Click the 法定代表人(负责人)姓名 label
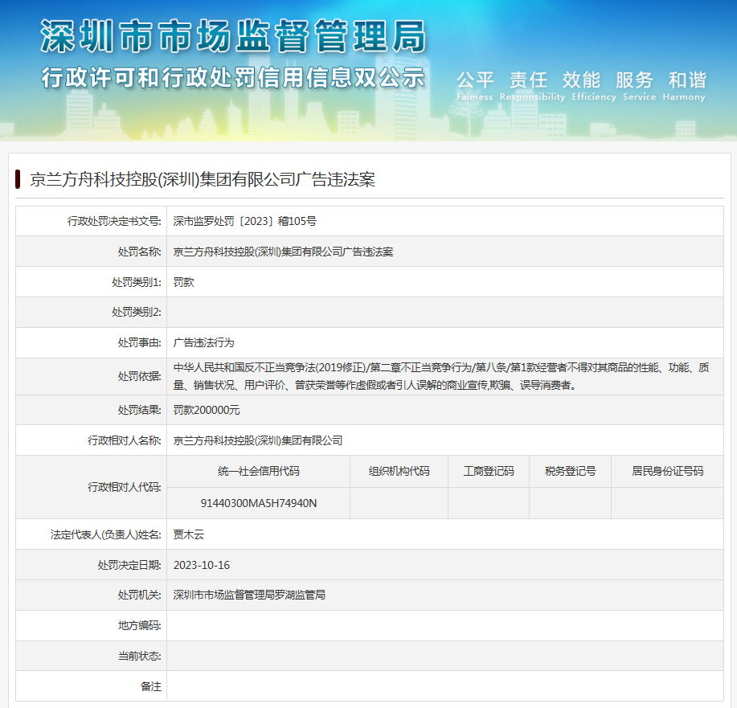The image size is (737, 708). [106, 534]
